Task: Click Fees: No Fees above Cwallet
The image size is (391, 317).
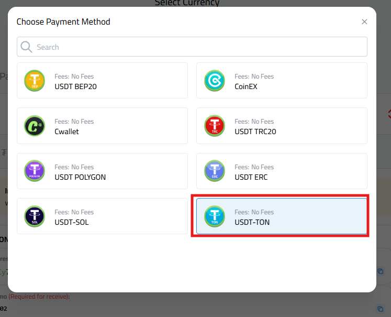Action: pyautogui.click(x=74, y=122)
